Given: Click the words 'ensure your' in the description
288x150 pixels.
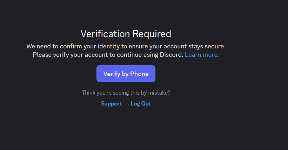Looking at the screenshot, I should point(145,47).
